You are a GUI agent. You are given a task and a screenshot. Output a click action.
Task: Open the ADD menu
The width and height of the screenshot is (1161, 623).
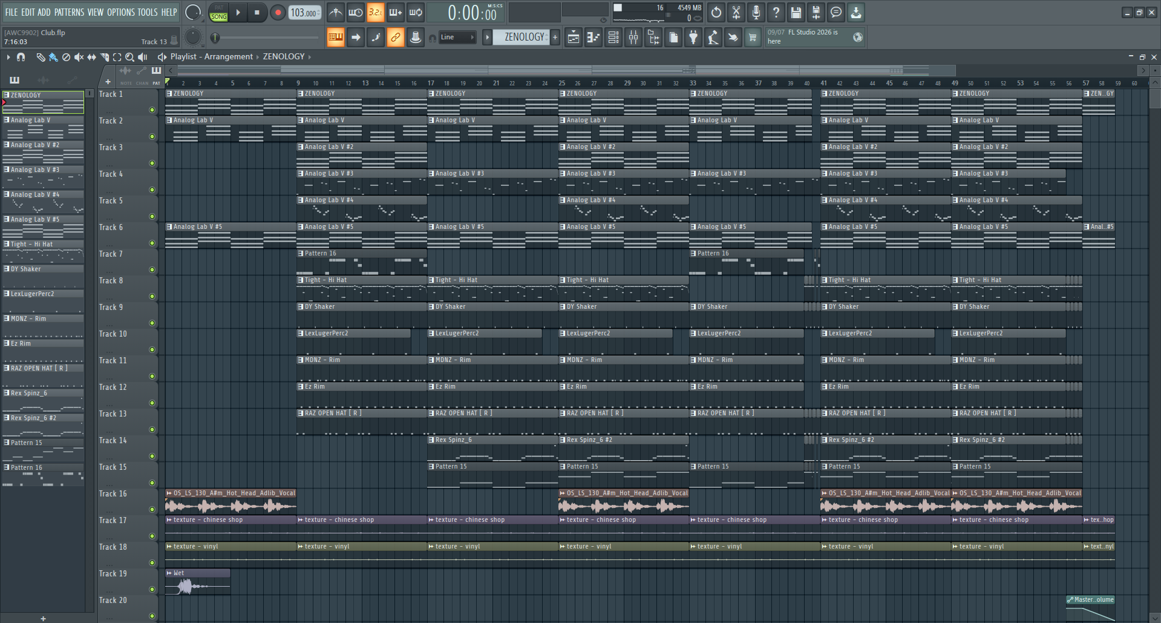click(x=44, y=12)
